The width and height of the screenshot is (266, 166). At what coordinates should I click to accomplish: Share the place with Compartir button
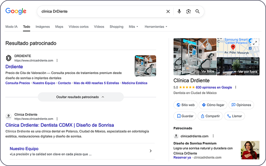point(210,116)
